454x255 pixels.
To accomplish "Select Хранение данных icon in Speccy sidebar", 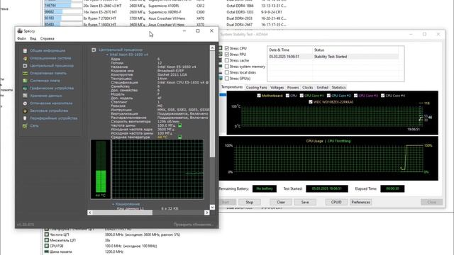I will click(x=26, y=96).
